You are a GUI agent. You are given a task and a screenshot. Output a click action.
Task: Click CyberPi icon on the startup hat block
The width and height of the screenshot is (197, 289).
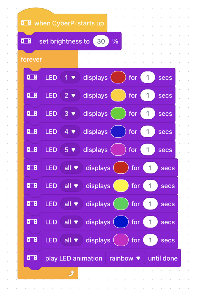pos(26,23)
